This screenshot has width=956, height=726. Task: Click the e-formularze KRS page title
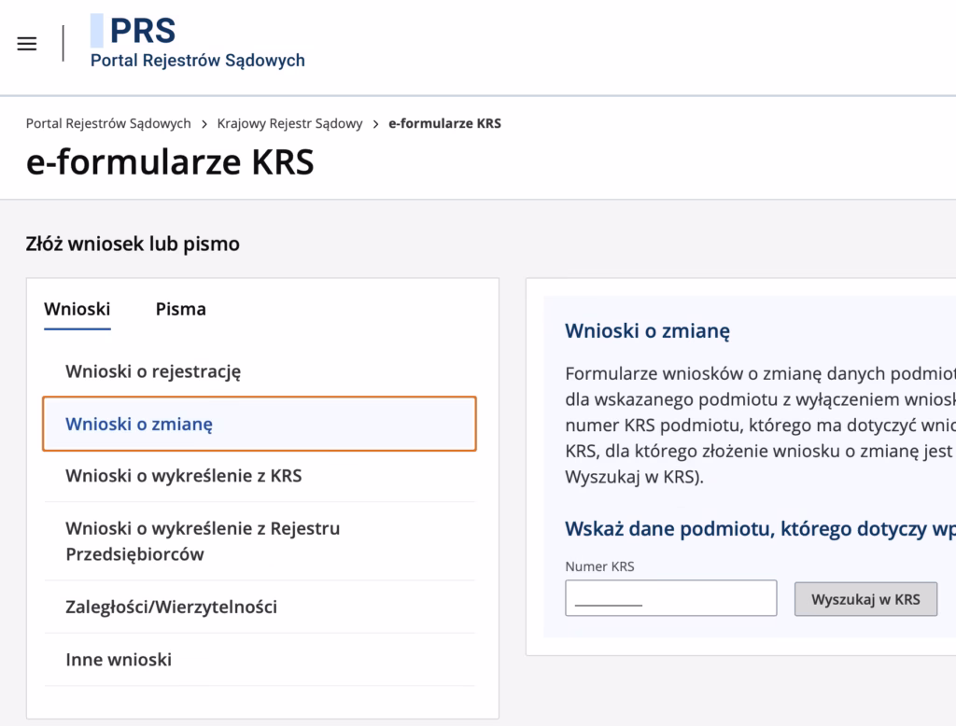[x=172, y=161]
